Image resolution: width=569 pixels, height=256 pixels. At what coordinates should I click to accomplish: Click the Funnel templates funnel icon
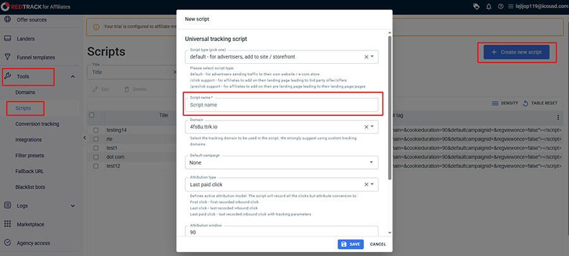click(8, 57)
